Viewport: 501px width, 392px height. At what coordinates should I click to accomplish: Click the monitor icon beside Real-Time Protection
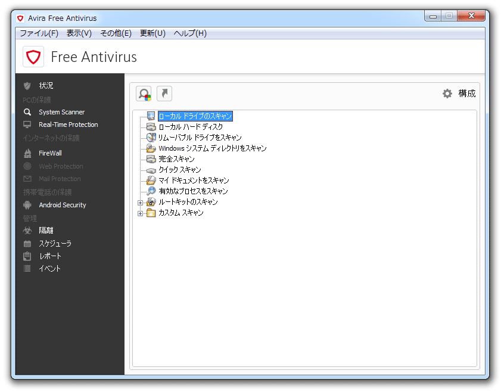point(27,125)
